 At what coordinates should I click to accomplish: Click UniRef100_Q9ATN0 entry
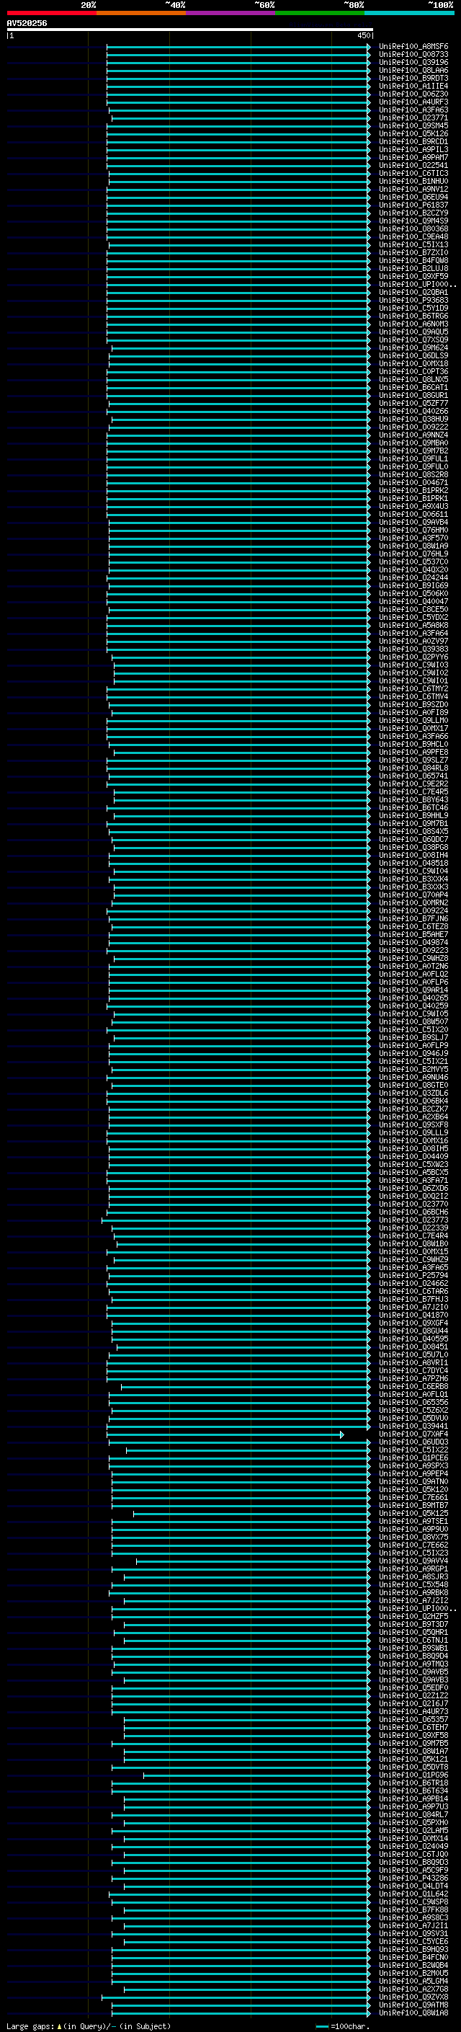(413, 1481)
